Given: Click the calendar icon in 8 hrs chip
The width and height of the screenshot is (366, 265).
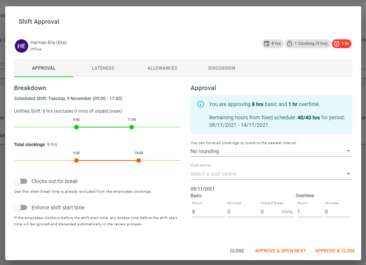Looking at the screenshot, I should (x=267, y=44).
